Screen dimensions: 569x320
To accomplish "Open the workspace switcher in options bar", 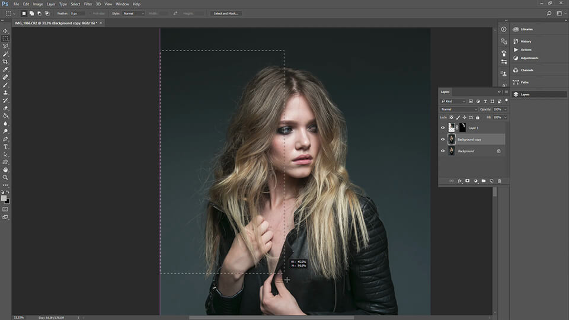I will tap(561, 14).
